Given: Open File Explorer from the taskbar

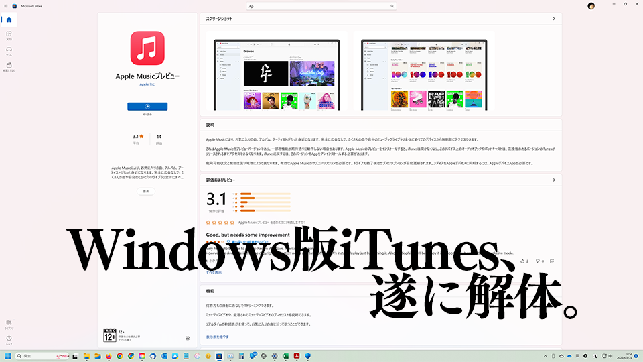Looking at the screenshot, I should pyautogui.click(x=86, y=356).
